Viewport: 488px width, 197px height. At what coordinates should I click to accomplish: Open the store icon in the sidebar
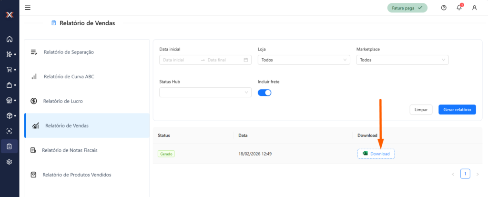[x=9, y=100]
